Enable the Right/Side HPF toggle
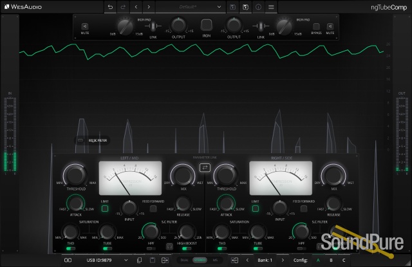Viewport: 412px width, 267px height. click(x=301, y=248)
